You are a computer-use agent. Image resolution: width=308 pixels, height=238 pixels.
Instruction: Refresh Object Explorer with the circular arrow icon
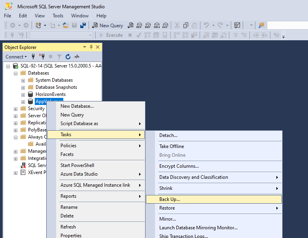68,57
